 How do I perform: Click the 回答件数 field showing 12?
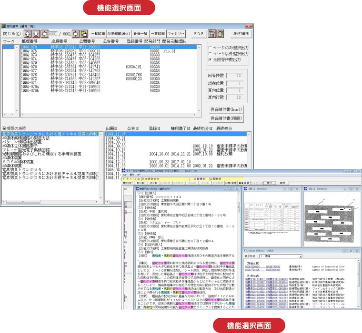[235, 76]
